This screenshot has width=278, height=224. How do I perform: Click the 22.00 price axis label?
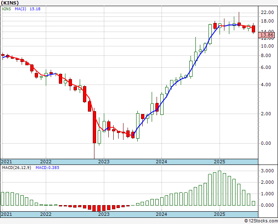click(x=267, y=12)
